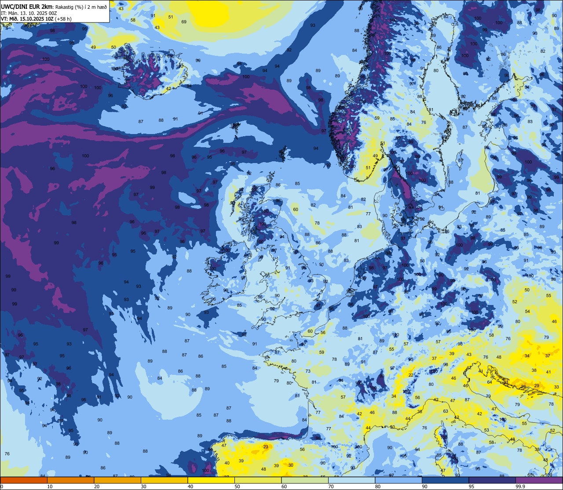Click the legend tick label 99.9

520,486
